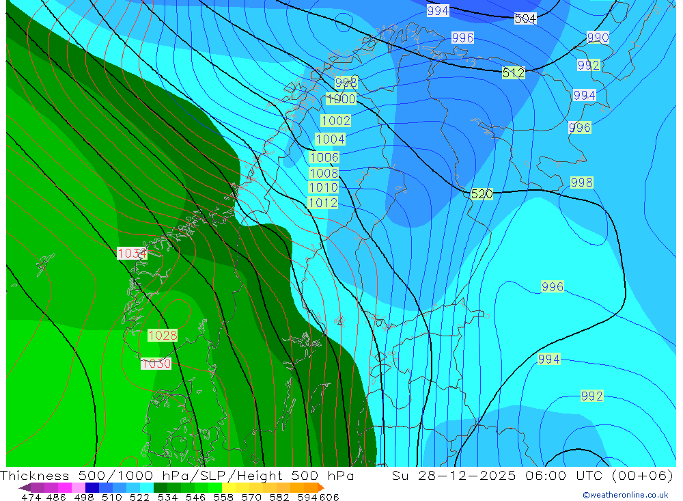Image resolution: width=683 pixels, height=501 pixels.
Task: Click the 1030 red isobar label
Action: click(156, 363)
